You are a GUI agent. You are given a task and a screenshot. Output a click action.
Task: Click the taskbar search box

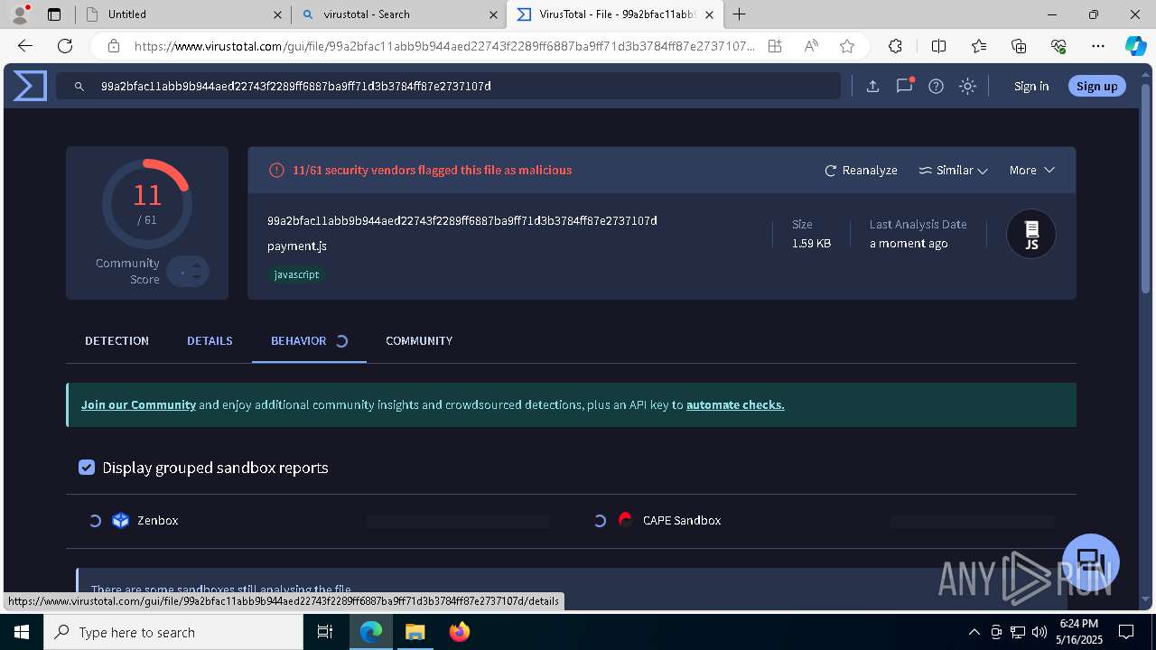pyautogui.click(x=173, y=632)
